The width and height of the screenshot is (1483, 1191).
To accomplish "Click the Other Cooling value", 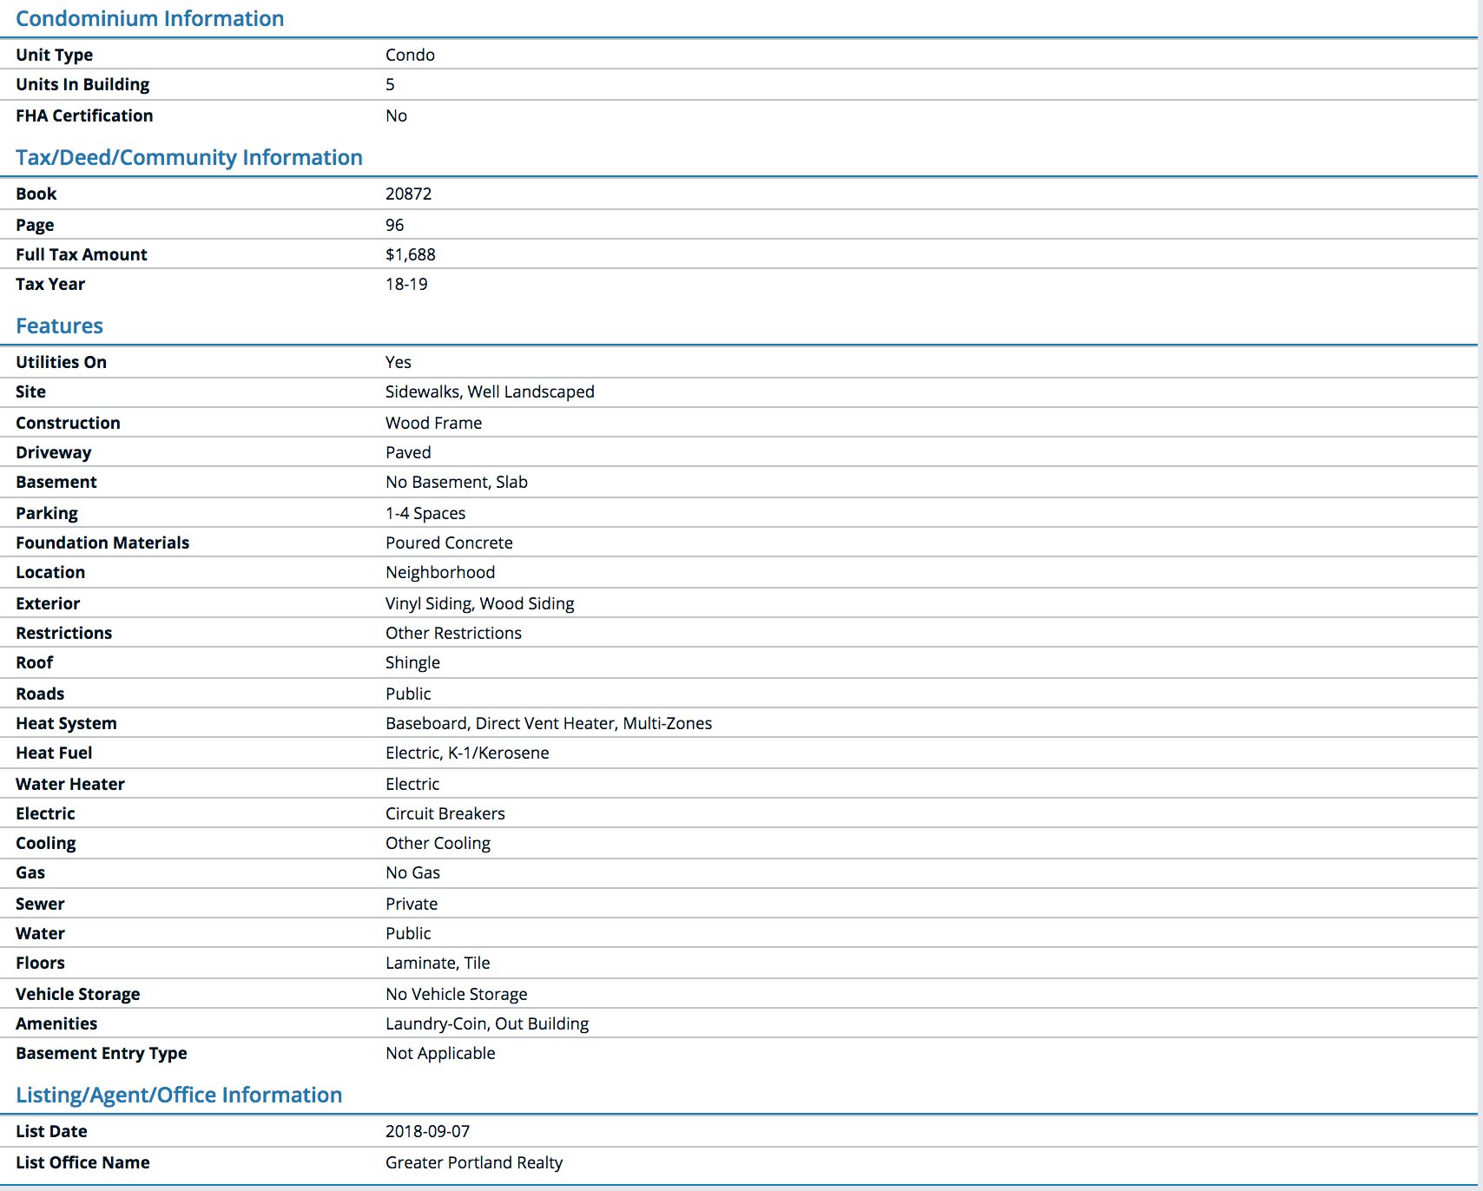I will pyautogui.click(x=438, y=843).
